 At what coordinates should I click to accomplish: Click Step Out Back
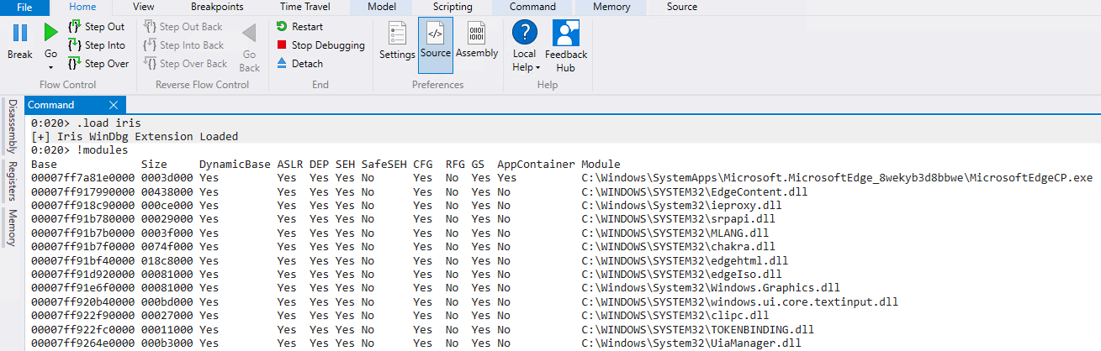(x=183, y=27)
